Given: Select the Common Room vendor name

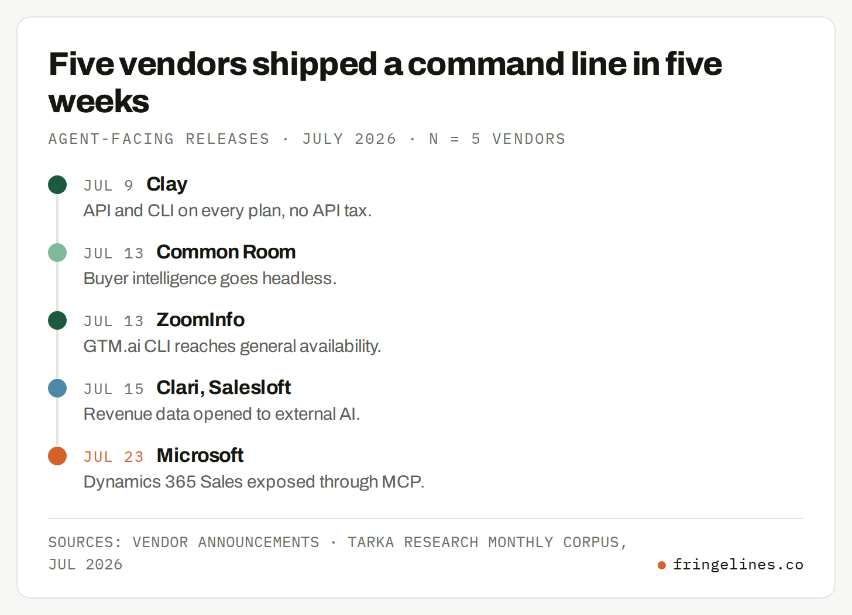Looking at the screenshot, I should pos(226,252).
